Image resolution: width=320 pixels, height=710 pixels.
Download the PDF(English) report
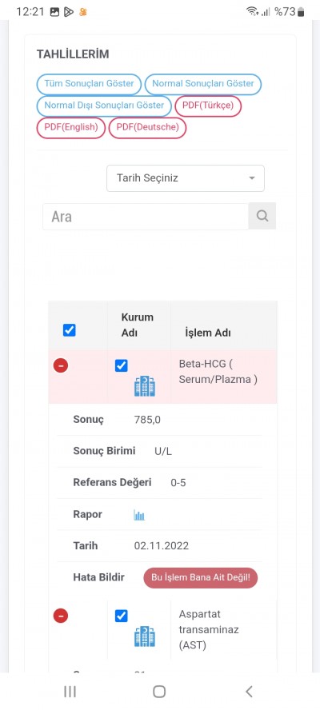coord(71,127)
